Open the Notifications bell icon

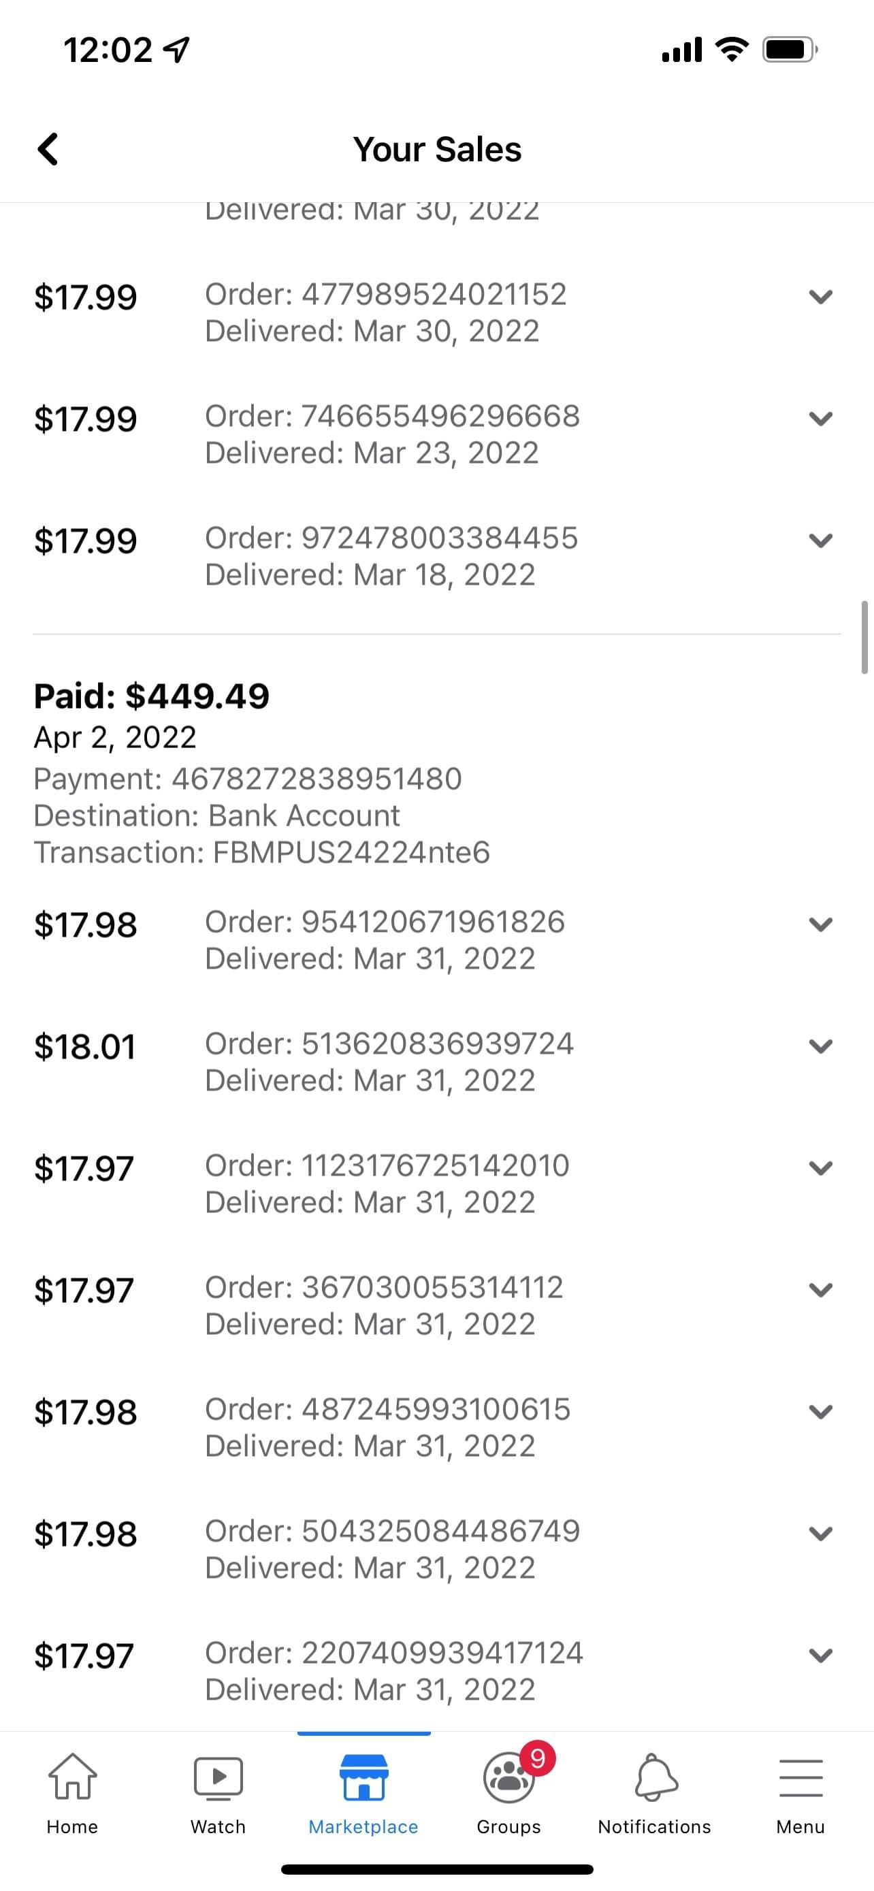pyautogui.click(x=655, y=1778)
